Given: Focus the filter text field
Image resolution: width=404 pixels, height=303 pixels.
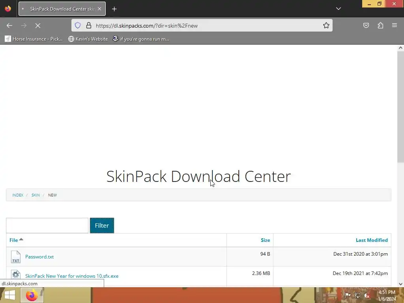Looking at the screenshot, I should point(47,225).
